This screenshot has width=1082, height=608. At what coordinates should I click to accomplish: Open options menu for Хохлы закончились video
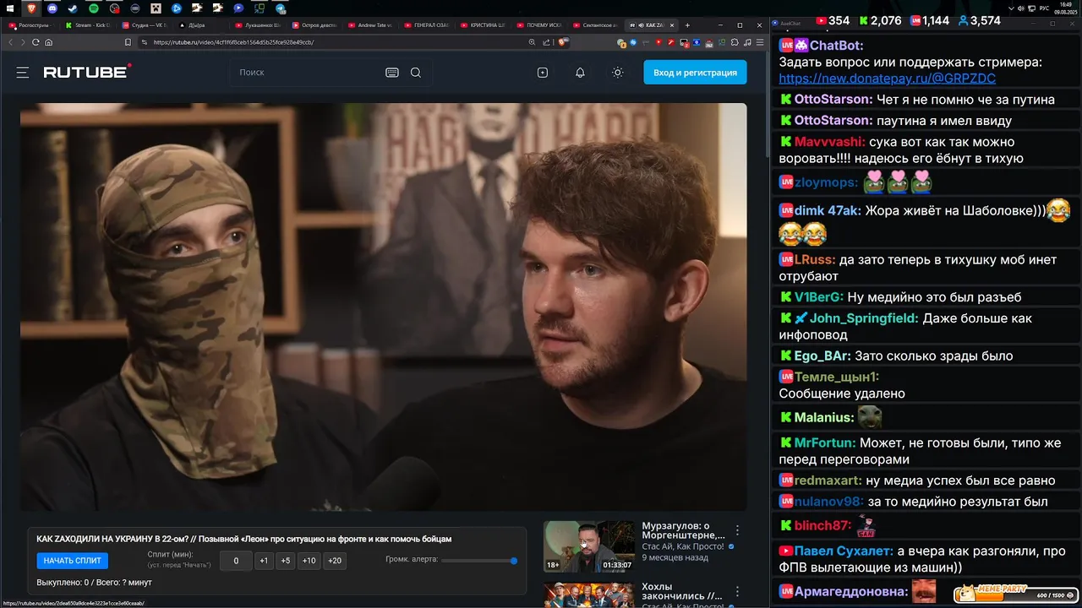coord(737,592)
